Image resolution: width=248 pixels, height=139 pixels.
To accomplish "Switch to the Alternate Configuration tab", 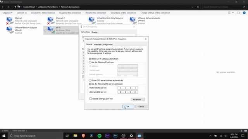I will 103,45.
